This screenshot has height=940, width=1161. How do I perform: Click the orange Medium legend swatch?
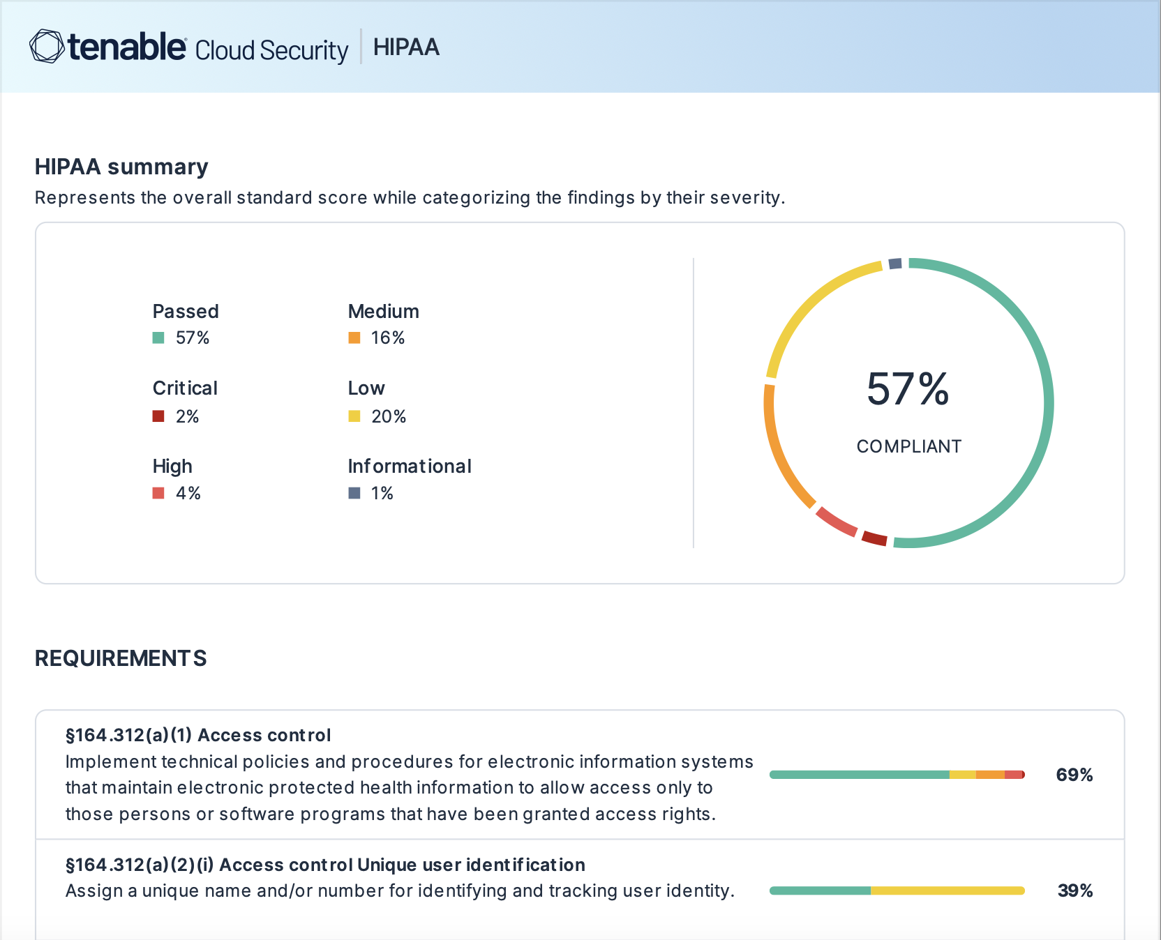coord(354,338)
